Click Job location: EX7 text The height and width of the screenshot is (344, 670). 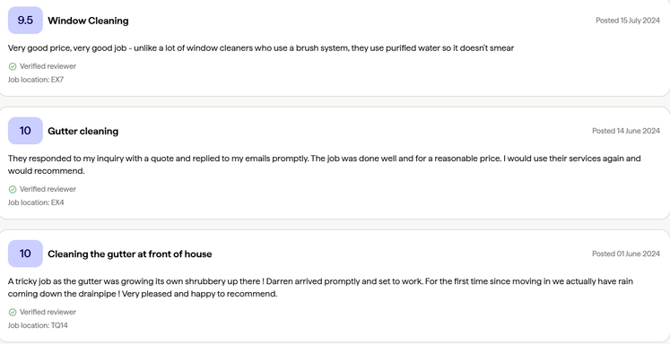36,80
